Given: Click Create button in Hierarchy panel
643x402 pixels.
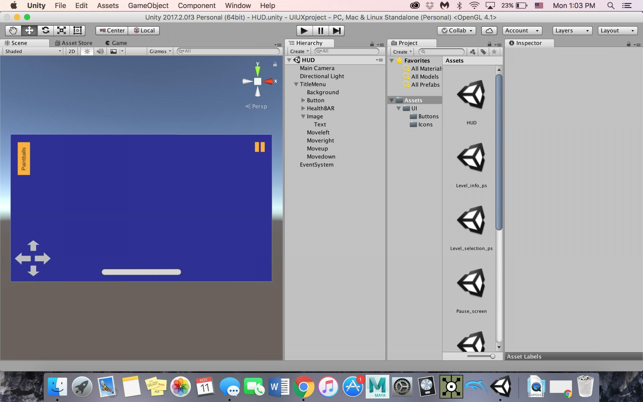Looking at the screenshot, I should click(299, 51).
